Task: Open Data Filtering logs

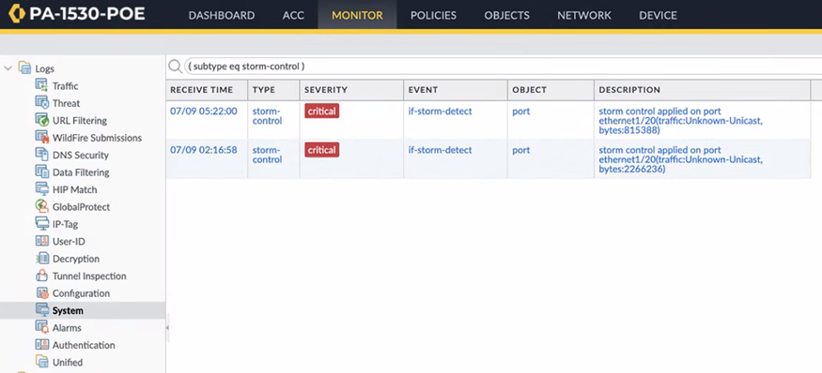Action: (81, 172)
